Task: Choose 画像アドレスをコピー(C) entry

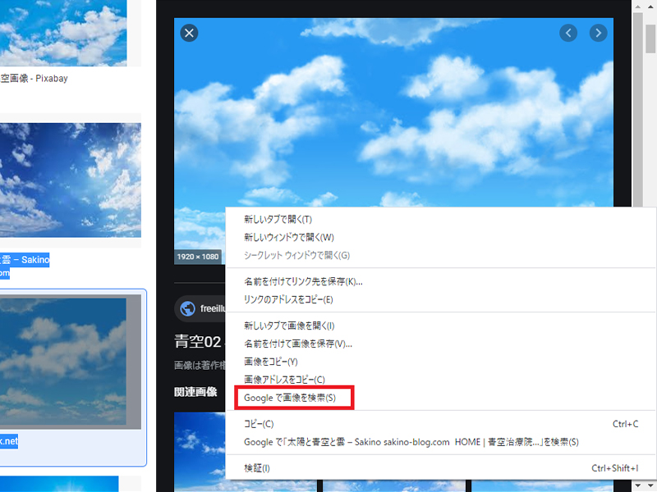Action: pos(440,380)
